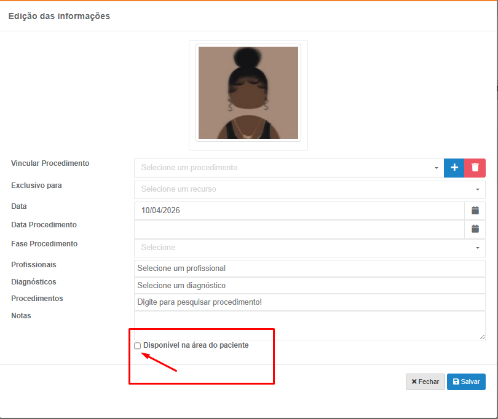Click the Disponível na área do paciente label
The image size is (498, 419).
point(196,345)
